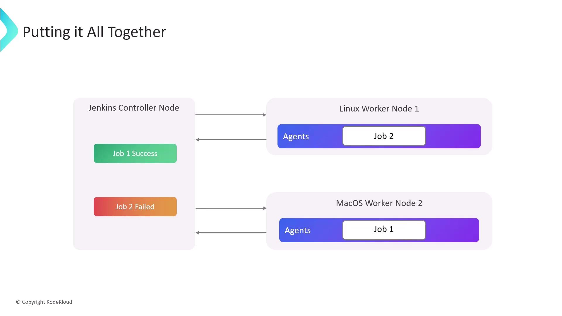This screenshot has height=316, width=562.
Task: Click 'Agents' label in the MacOS worker node
Action: 297,230
